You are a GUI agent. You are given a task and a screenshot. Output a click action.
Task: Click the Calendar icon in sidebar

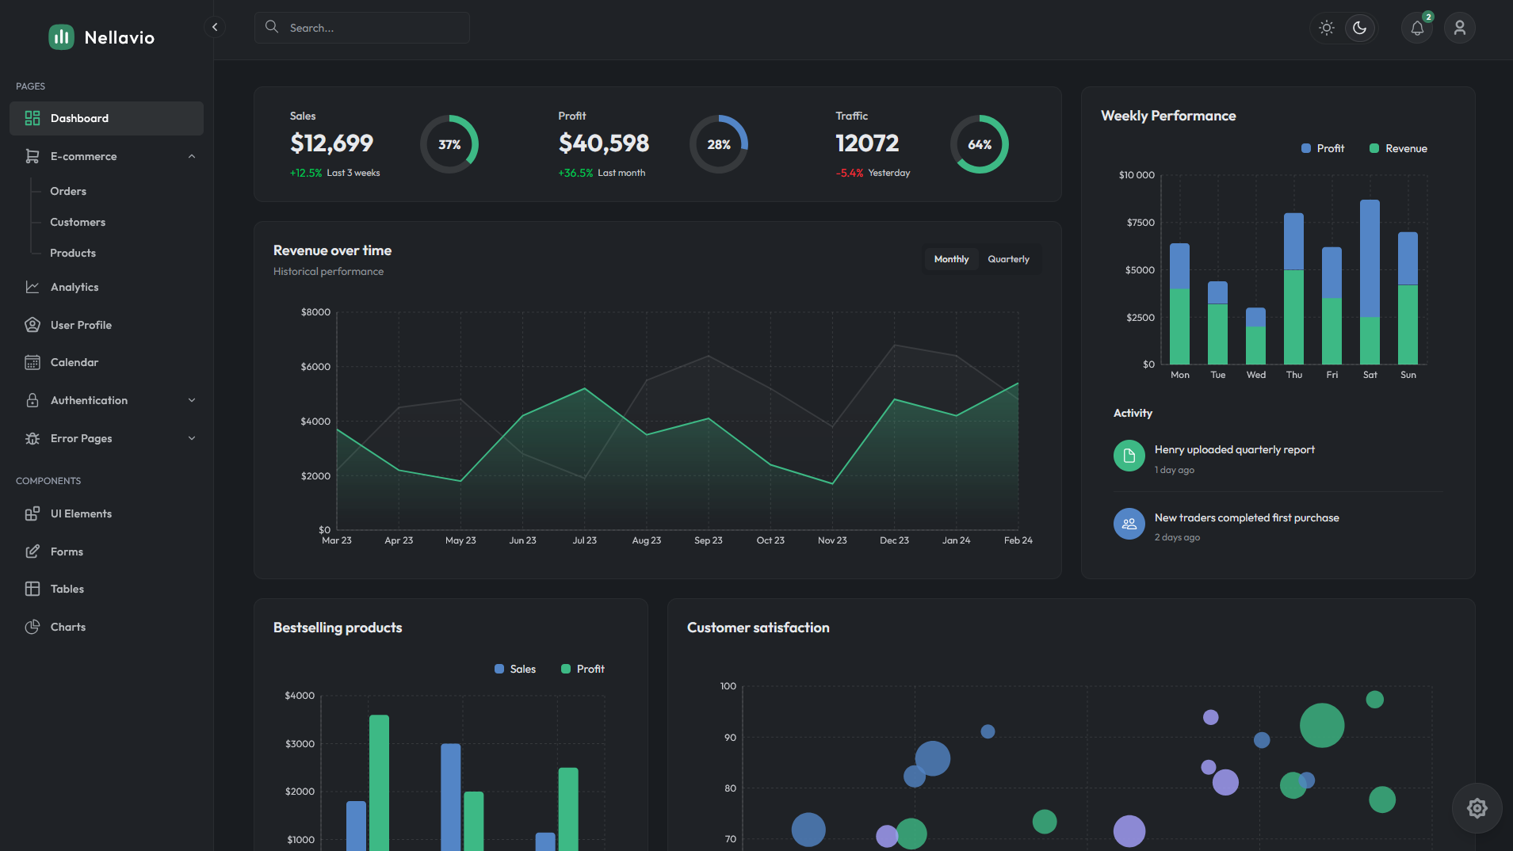32,362
